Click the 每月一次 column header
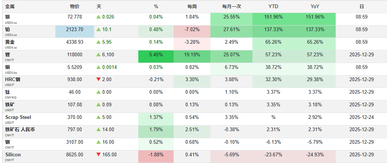This screenshot has height=163, width=387. (231, 6)
